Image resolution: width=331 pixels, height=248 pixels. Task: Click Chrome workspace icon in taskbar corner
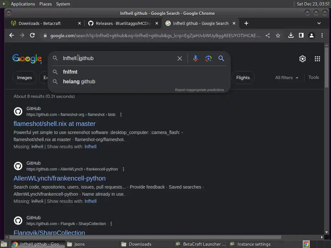coord(306,244)
